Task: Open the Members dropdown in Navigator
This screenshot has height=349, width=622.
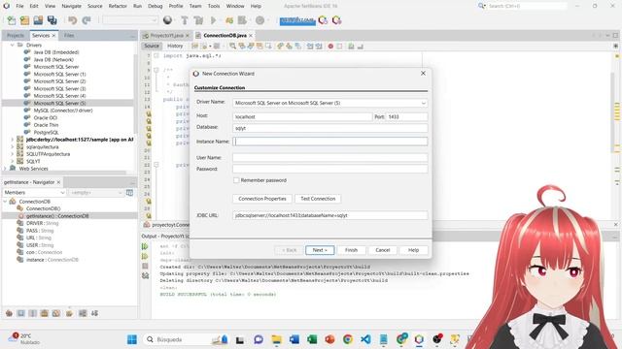Action: [35, 192]
